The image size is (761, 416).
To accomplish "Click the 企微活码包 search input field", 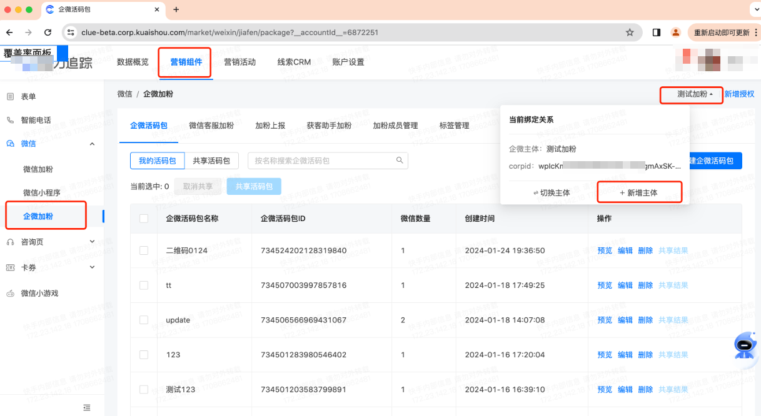I will (319, 161).
